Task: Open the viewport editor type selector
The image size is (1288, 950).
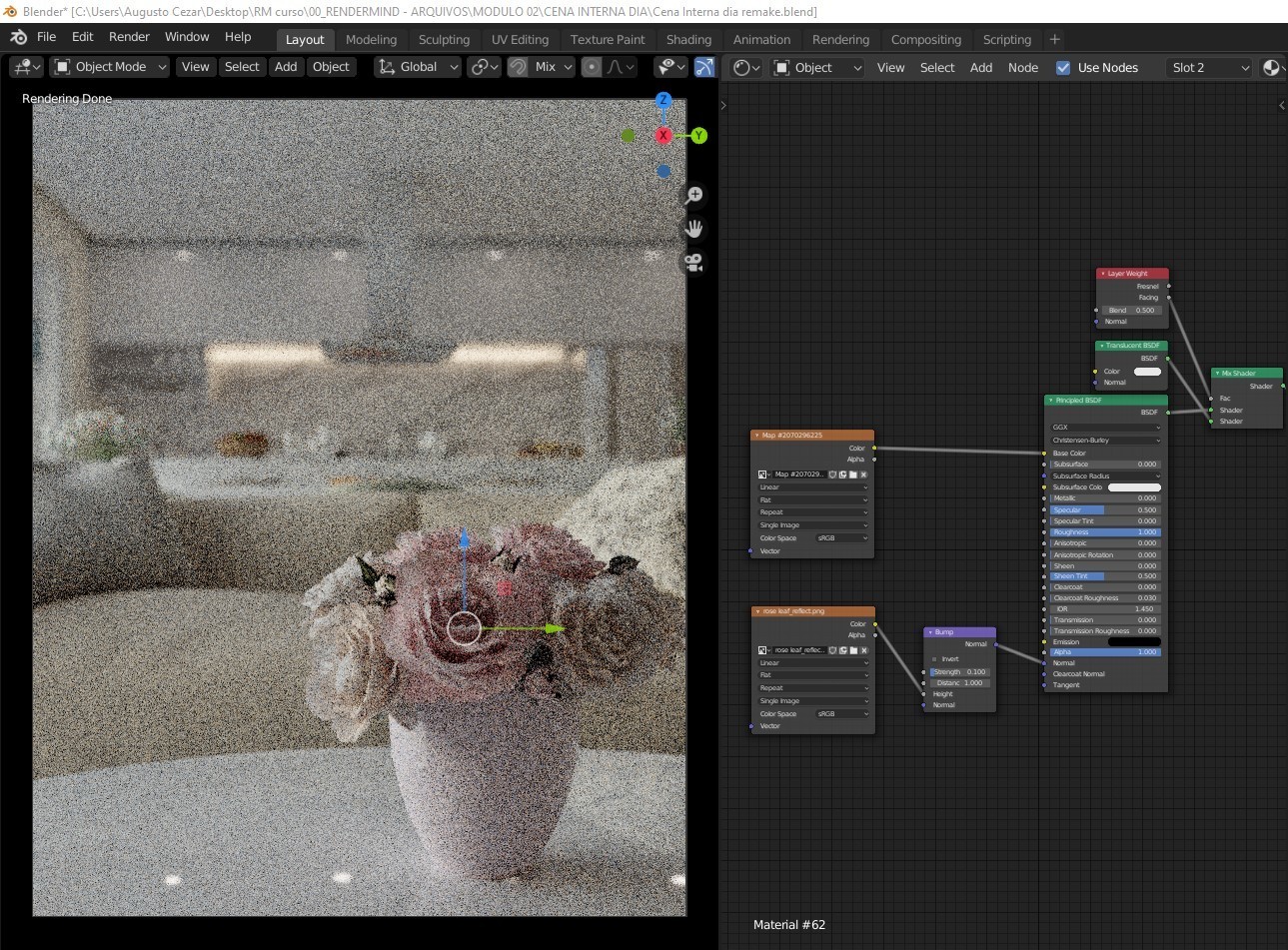Action: pyautogui.click(x=26, y=67)
